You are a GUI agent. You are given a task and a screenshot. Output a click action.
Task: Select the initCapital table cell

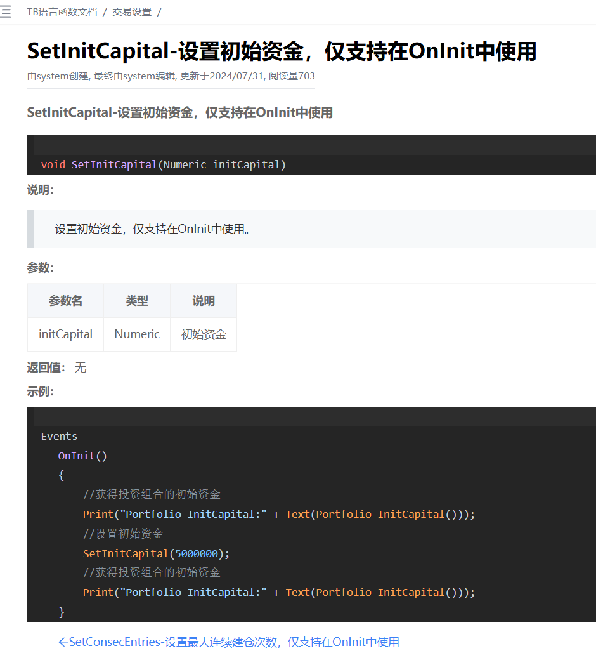(x=65, y=334)
